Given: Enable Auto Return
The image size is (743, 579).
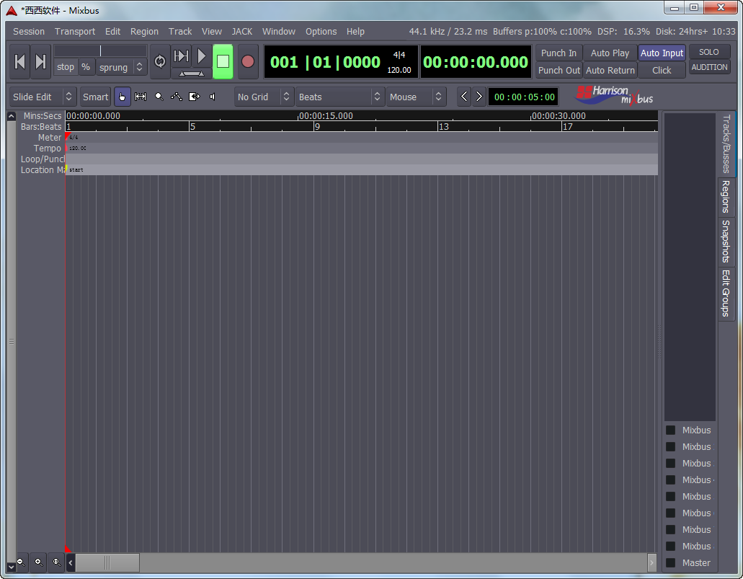Looking at the screenshot, I should 610,70.
